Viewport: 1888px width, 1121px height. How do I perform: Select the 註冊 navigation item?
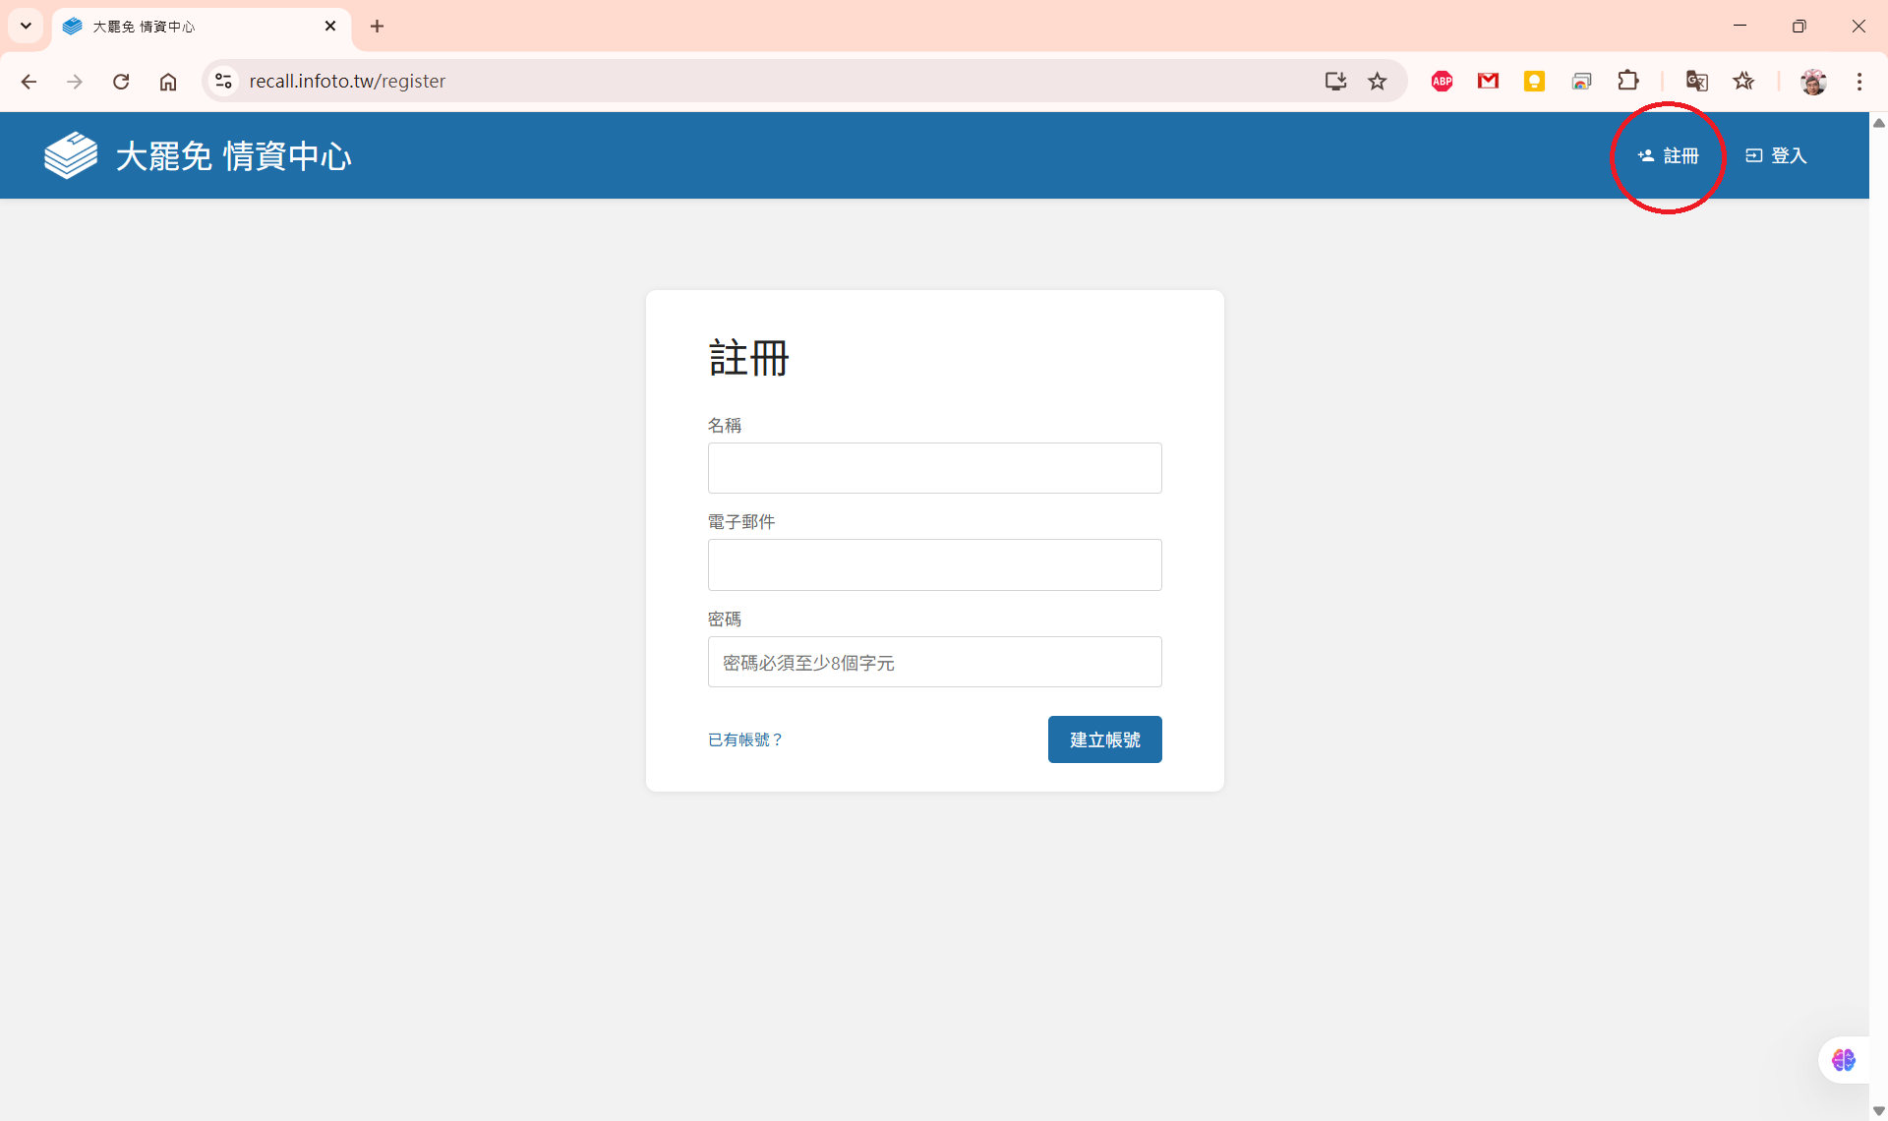(x=1669, y=155)
